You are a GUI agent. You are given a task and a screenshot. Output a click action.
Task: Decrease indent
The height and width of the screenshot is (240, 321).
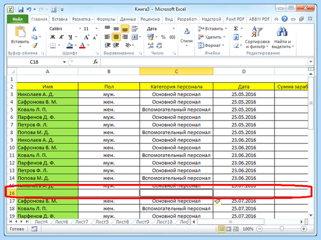click(x=108, y=45)
